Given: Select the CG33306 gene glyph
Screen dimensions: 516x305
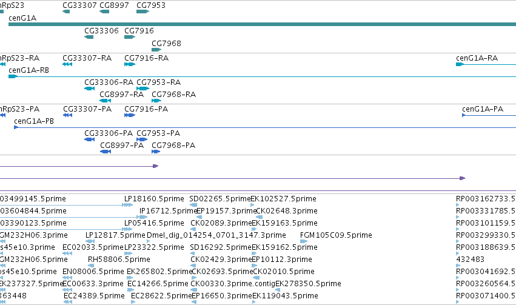Looking at the screenshot, I should pos(89,37).
